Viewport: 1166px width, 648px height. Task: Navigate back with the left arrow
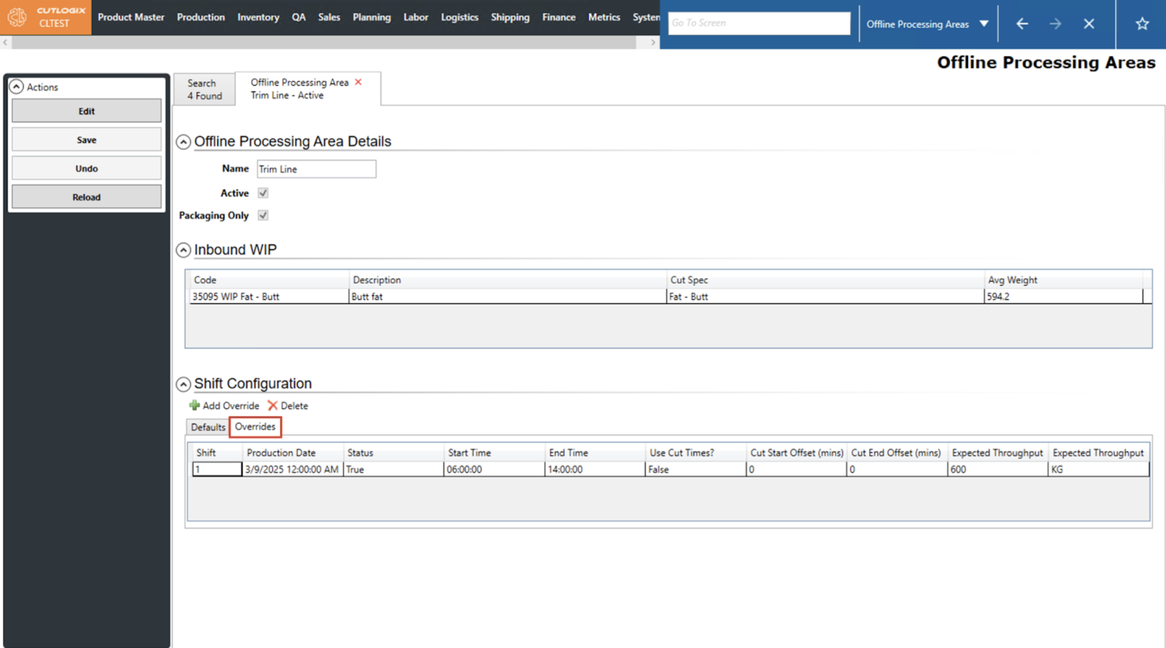point(1022,24)
